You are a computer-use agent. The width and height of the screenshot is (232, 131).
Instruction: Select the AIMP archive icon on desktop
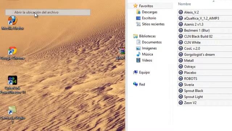click(122, 51)
